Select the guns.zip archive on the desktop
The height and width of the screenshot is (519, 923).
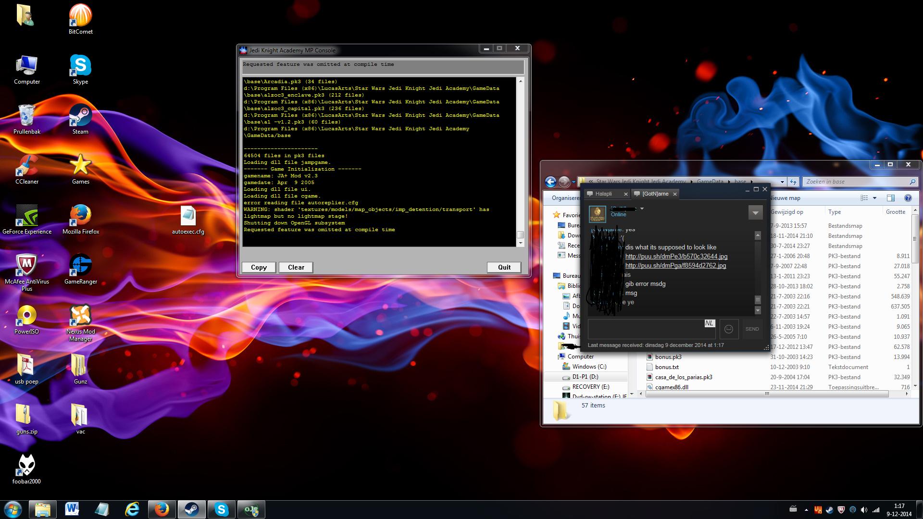(27, 419)
